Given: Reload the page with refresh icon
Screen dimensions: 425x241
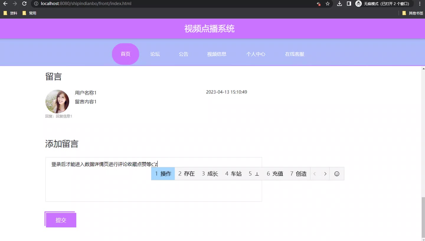Looking at the screenshot, I should [24, 4].
